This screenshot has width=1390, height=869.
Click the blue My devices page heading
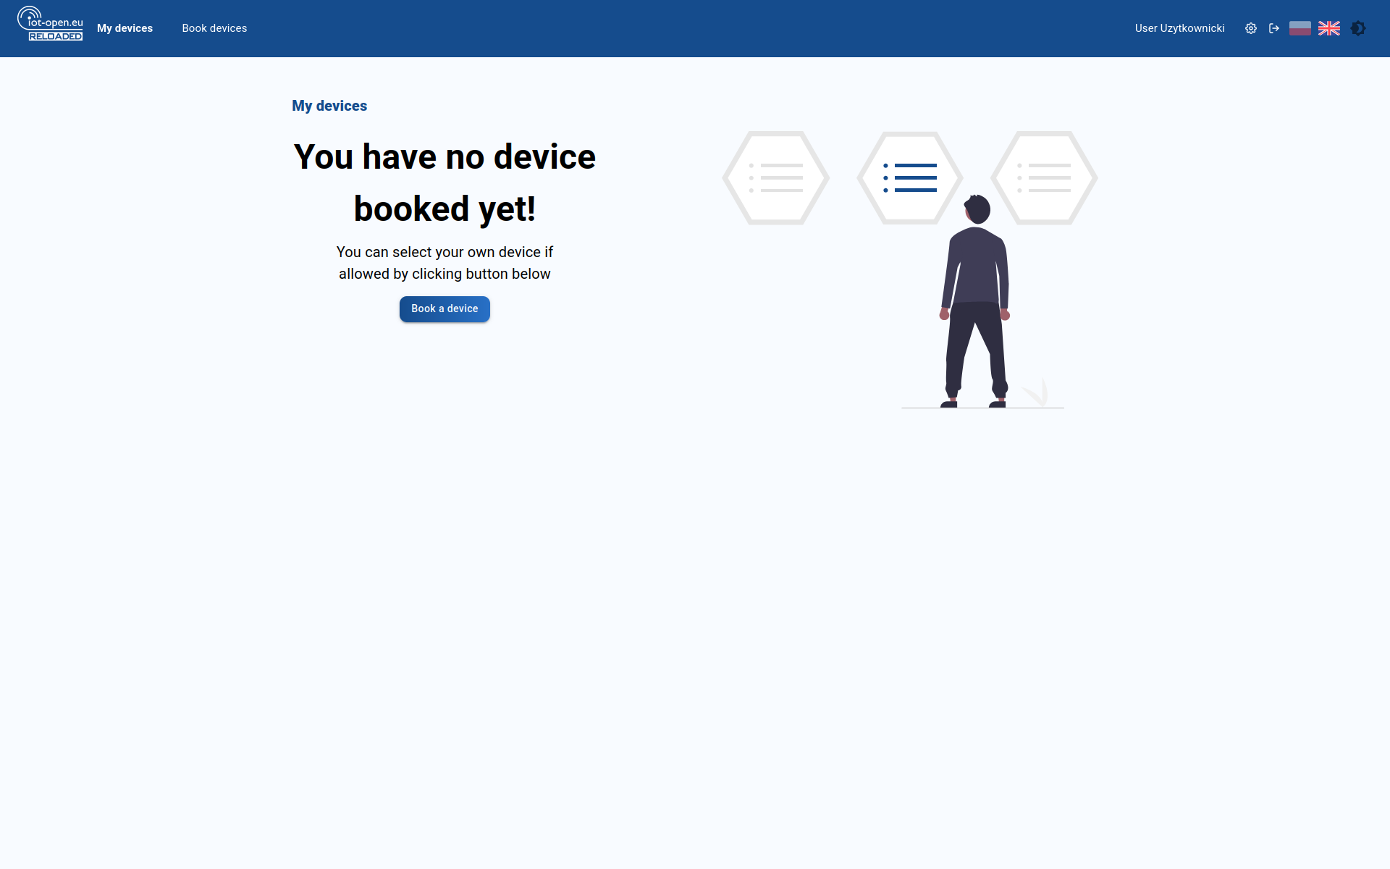(329, 106)
